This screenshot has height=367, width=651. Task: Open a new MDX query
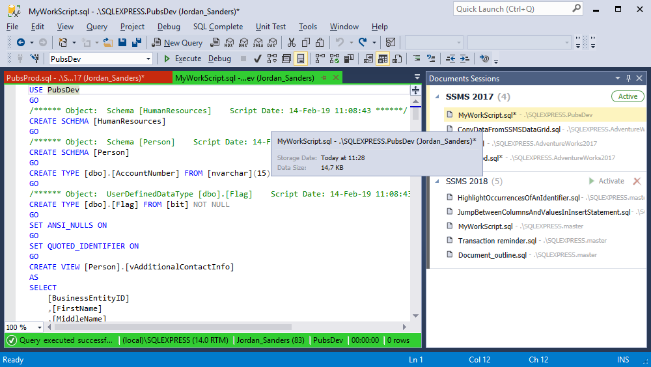[229, 42]
